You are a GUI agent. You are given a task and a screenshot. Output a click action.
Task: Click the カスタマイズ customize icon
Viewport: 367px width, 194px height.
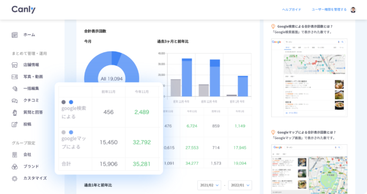(15, 178)
